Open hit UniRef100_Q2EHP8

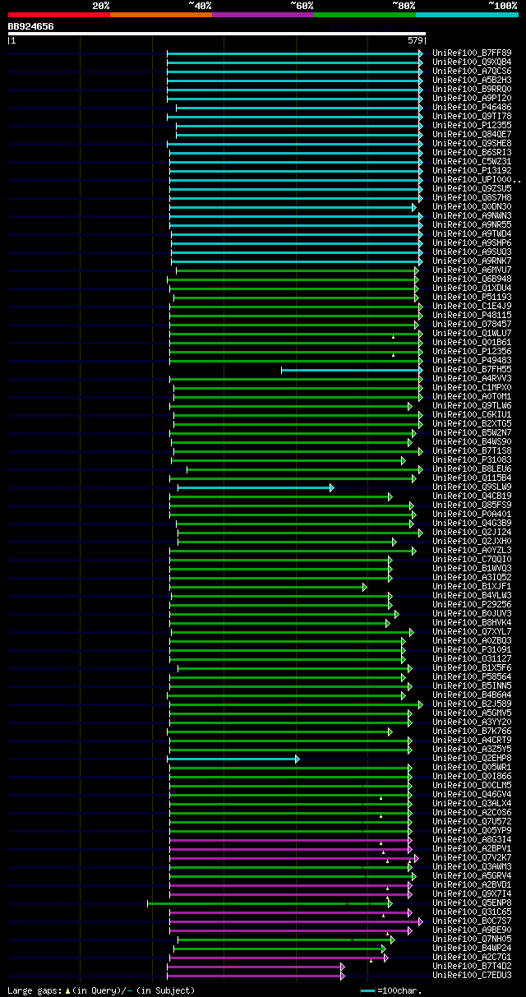[x=472, y=759]
